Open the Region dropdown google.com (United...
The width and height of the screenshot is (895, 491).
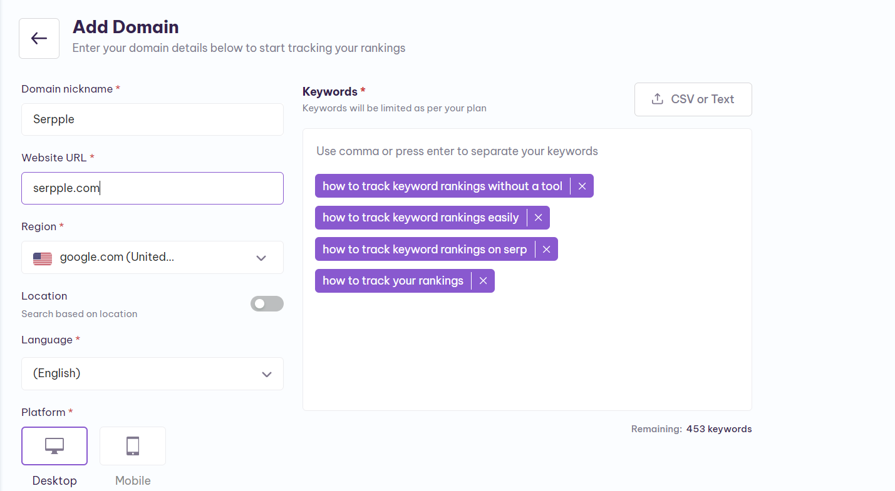(152, 257)
